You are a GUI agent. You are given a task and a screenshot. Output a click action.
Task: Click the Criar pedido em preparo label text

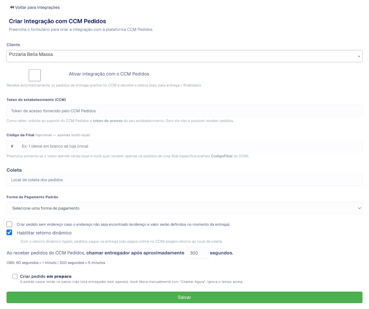pos(46,276)
